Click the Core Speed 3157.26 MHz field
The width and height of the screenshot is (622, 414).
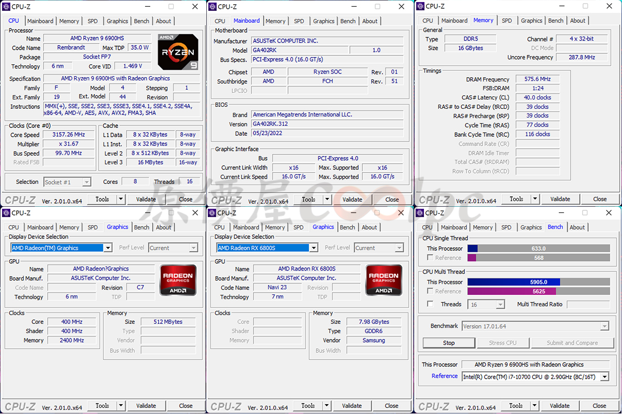pos(68,135)
